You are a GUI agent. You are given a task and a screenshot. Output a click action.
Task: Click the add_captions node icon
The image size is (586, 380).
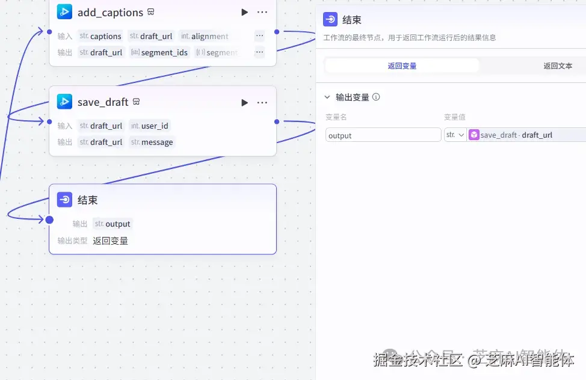(64, 11)
